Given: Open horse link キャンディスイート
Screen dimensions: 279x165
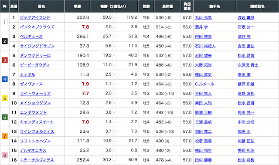Looking at the screenshot, I should click(x=37, y=122).
